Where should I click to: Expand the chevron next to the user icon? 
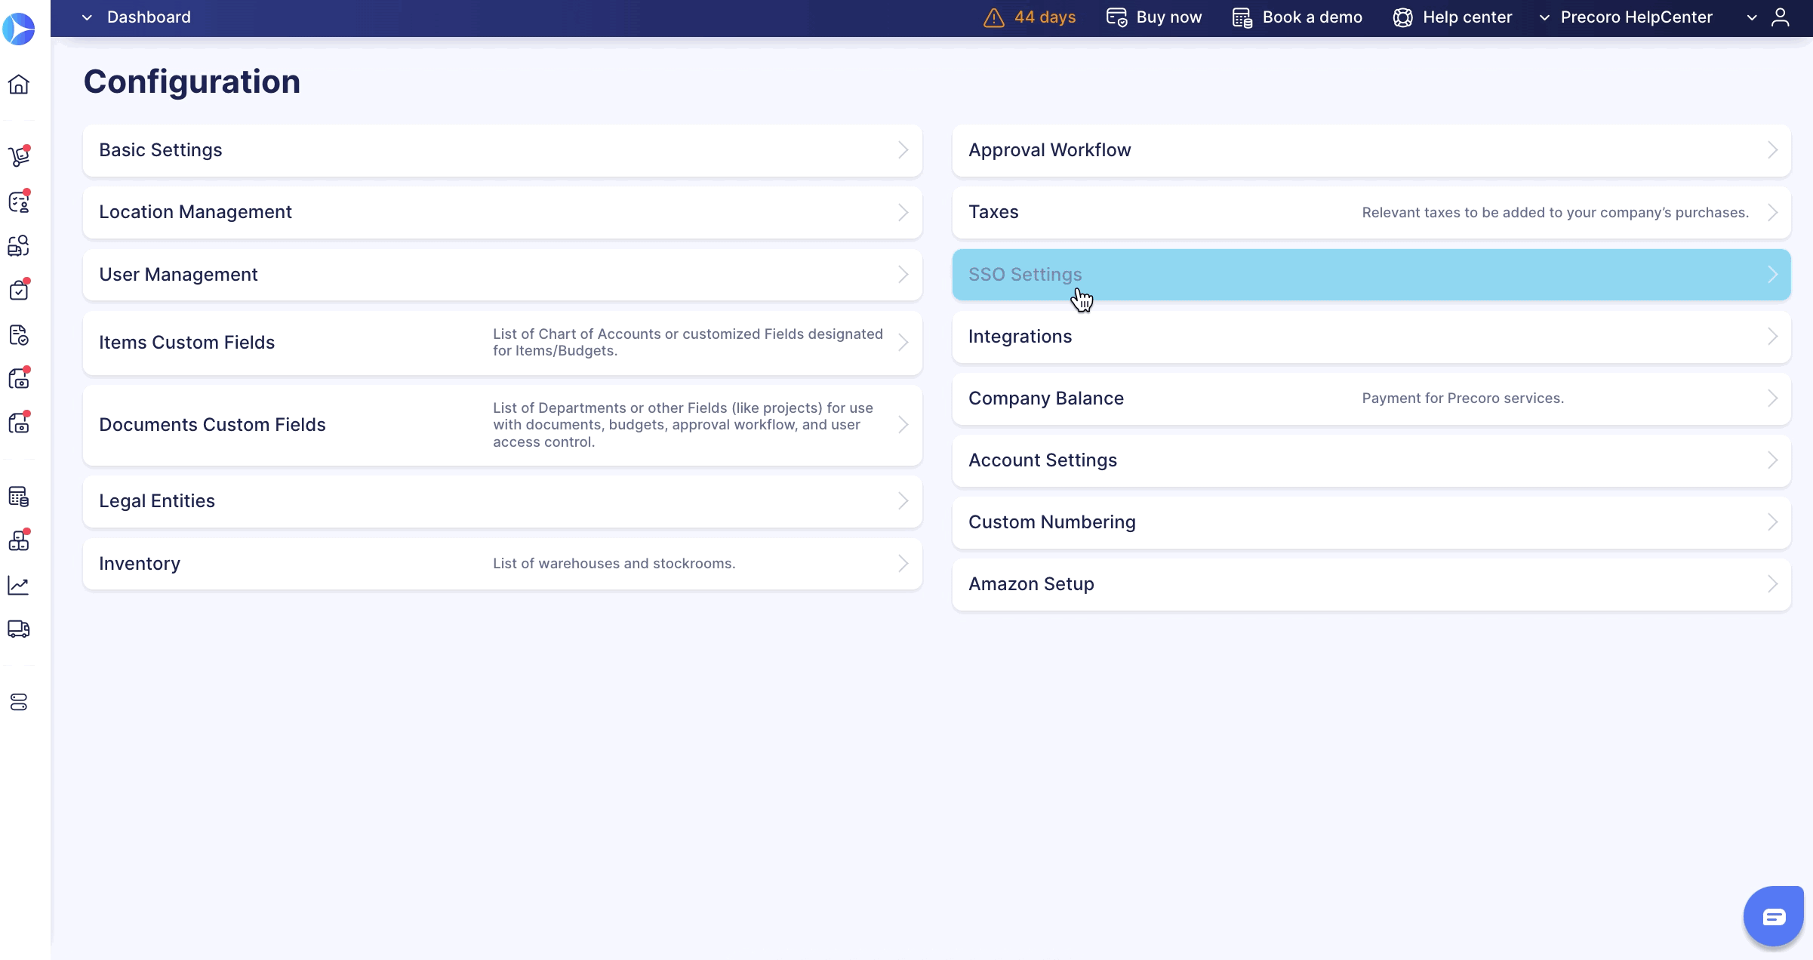pos(1751,17)
